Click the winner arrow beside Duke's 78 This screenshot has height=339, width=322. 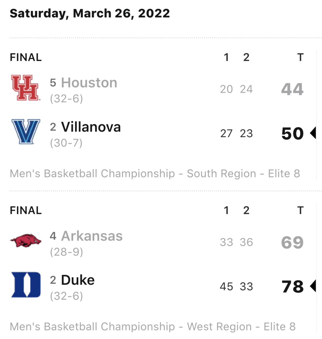click(313, 286)
